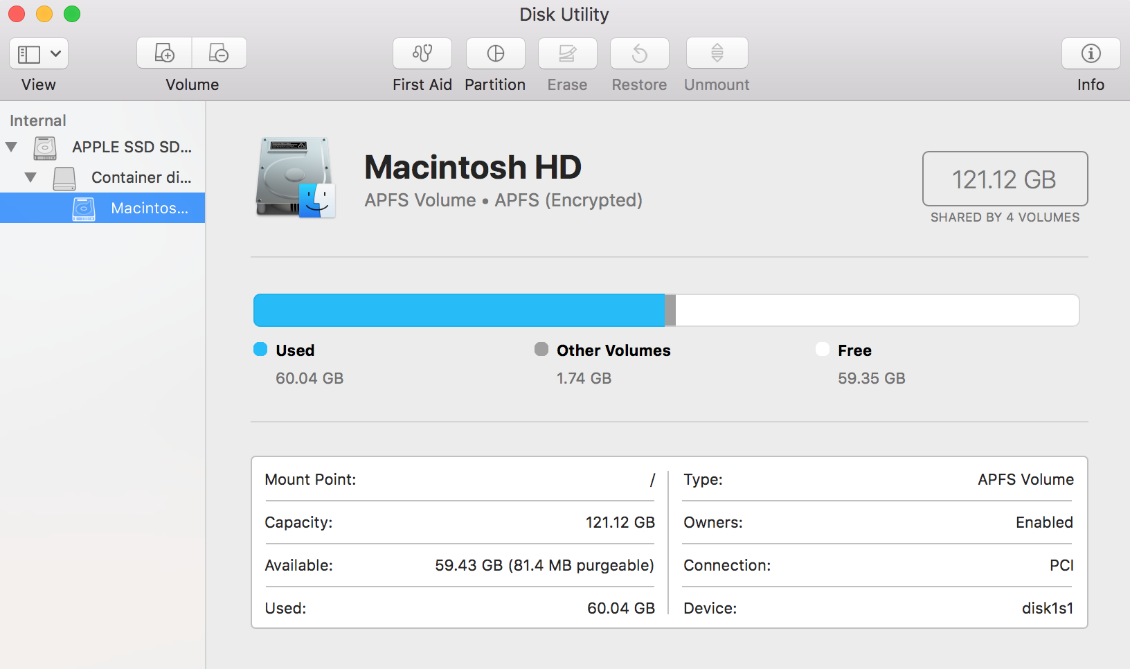Screen dimensions: 1130x669
Task: Run First Aid stethoscope icon
Action: [x=422, y=53]
